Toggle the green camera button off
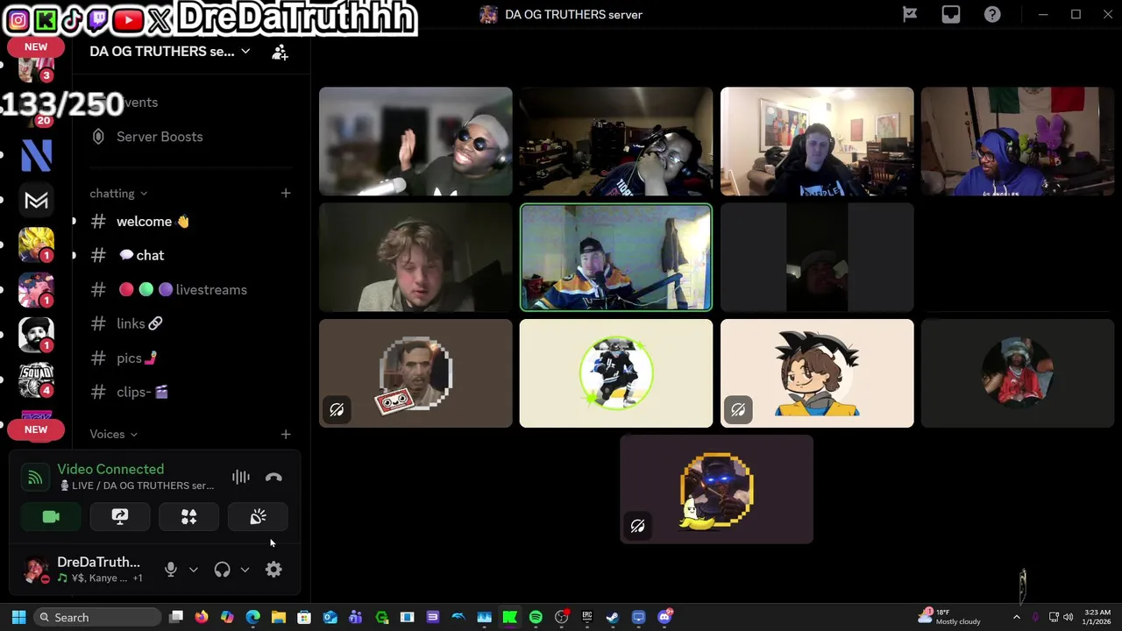 (51, 517)
